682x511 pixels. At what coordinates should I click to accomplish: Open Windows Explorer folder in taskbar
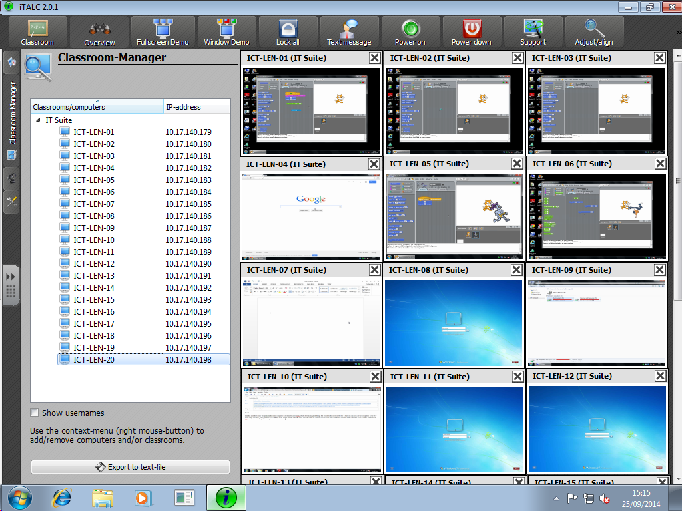tap(103, 498)
